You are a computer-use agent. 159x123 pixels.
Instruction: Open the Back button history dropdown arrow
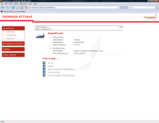tap(5, 7)
